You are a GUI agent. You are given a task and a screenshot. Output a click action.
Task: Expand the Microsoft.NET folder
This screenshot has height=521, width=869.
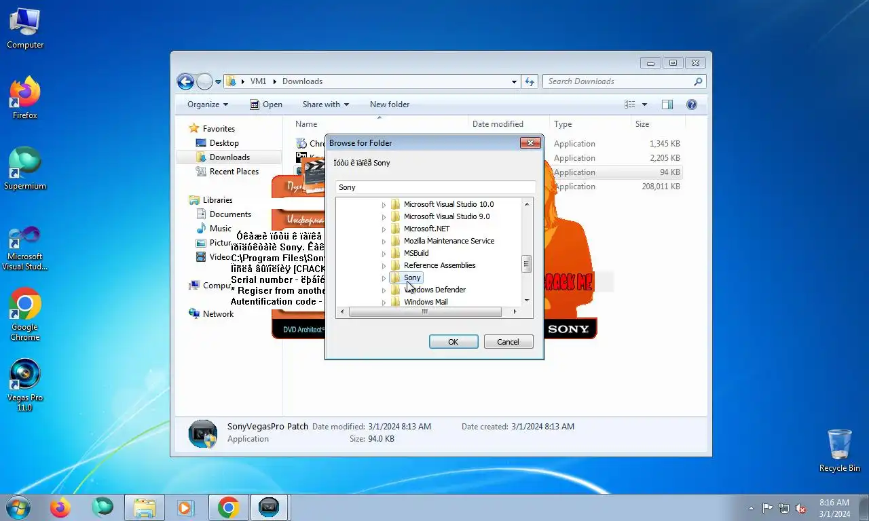[x=384, y=229]
